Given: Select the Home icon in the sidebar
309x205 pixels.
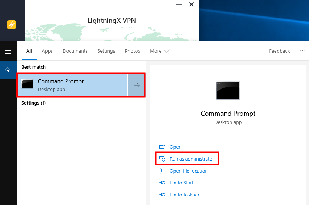Looking at the screenshot, I should pyautogui.click(x=8, y=70).
